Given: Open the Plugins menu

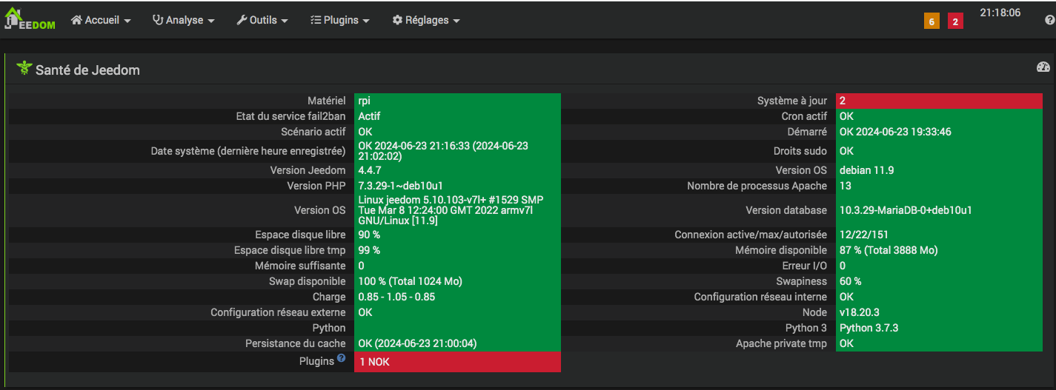Looking at the screenshot, I should (x=339, y=21).
